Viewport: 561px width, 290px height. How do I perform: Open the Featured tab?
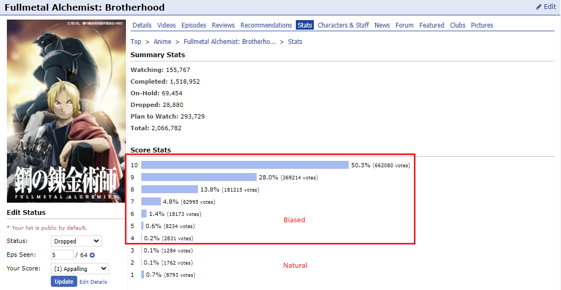pyautogui.click(x=432, y=25)
